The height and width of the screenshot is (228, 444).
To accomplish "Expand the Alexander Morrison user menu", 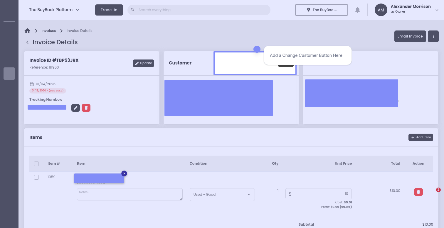I will pyautogui.click(x=437, y=10).
